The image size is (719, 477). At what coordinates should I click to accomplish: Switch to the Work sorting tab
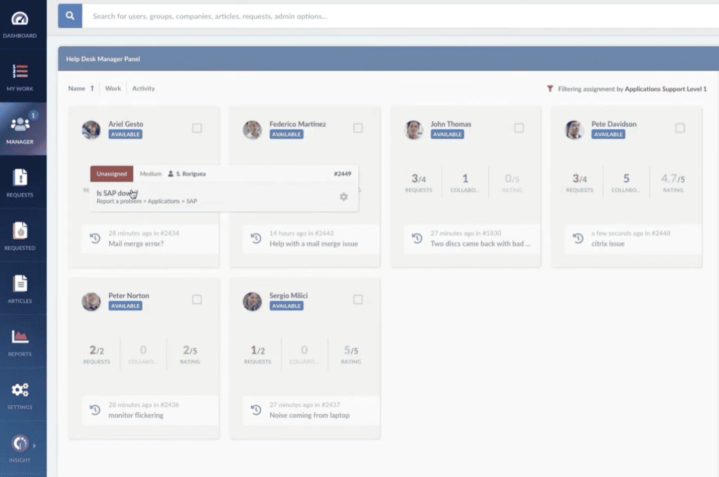coord(113,88)
